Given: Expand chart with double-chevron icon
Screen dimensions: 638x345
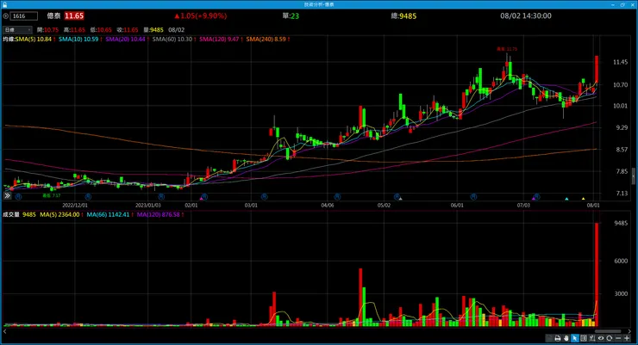Looking at the screenshot, I should coord(7,195).
